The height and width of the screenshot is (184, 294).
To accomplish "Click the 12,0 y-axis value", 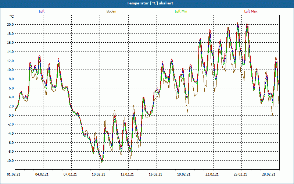I will pyautogui.click(x=10, y=61).
